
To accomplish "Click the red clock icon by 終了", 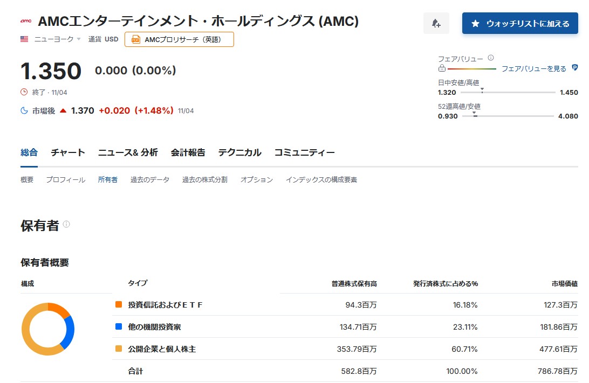I will (24, 92).
